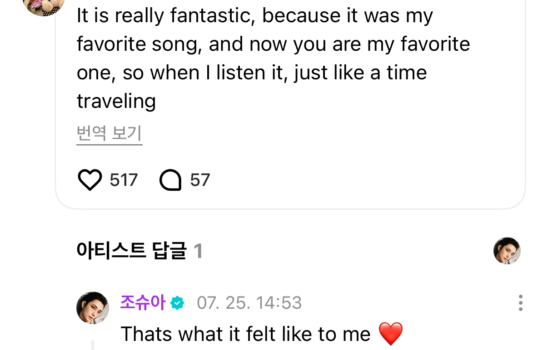Tap the word "traveling" in the fan comment
Viewport: 548px width, 350px height.
coord(116,101)
